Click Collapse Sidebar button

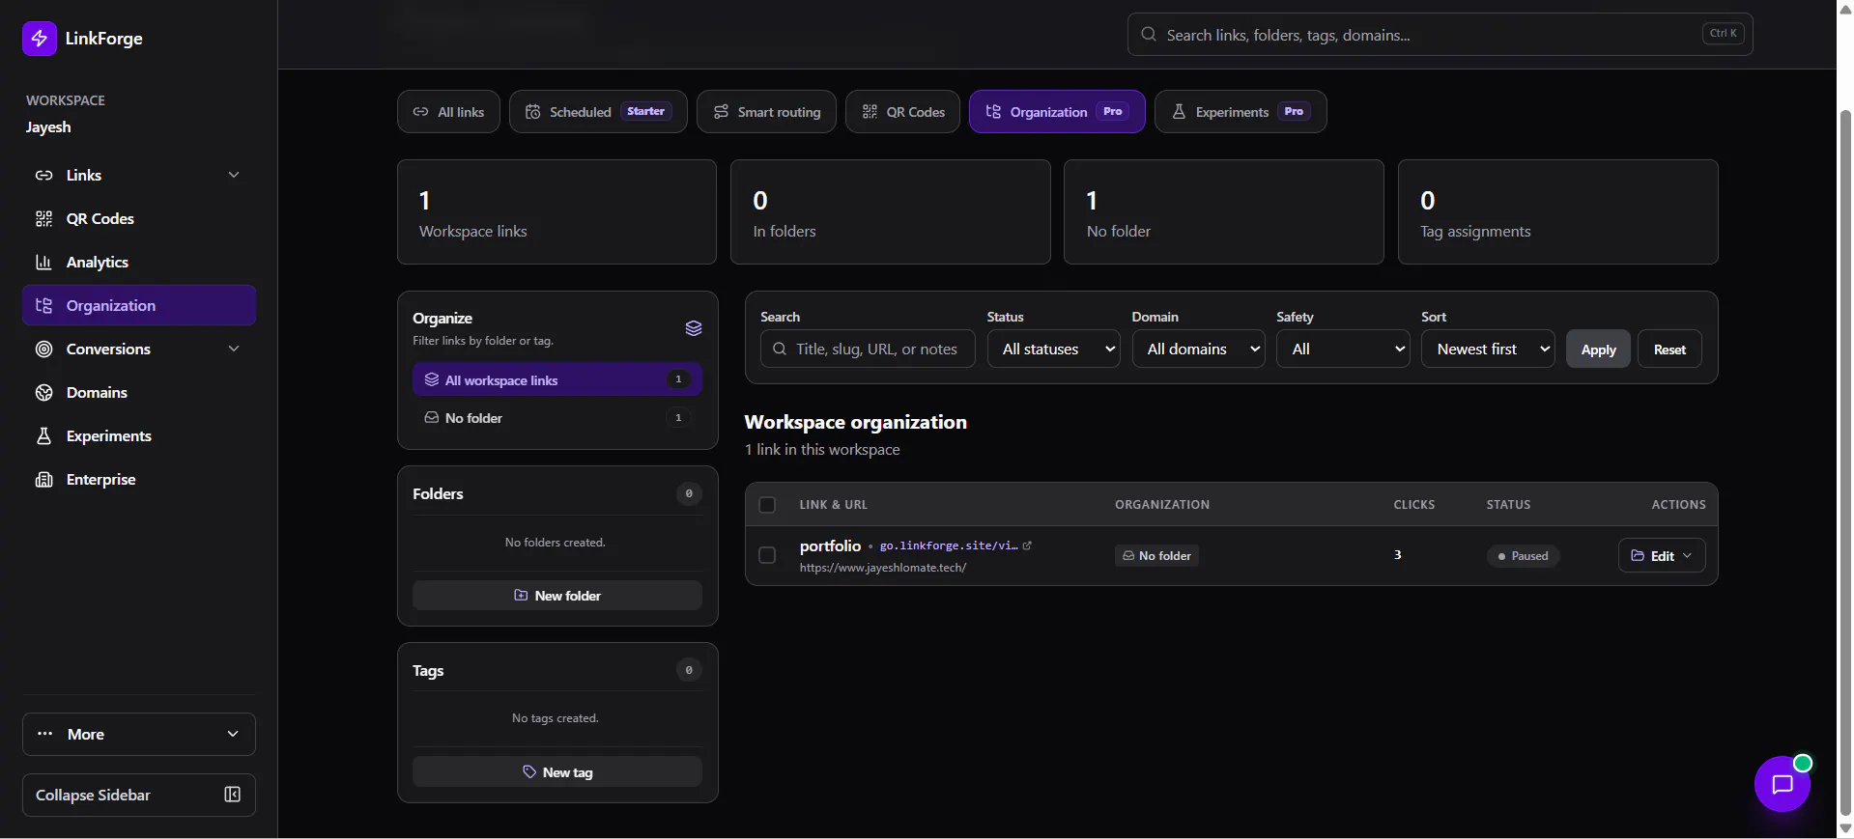(139, 795)
